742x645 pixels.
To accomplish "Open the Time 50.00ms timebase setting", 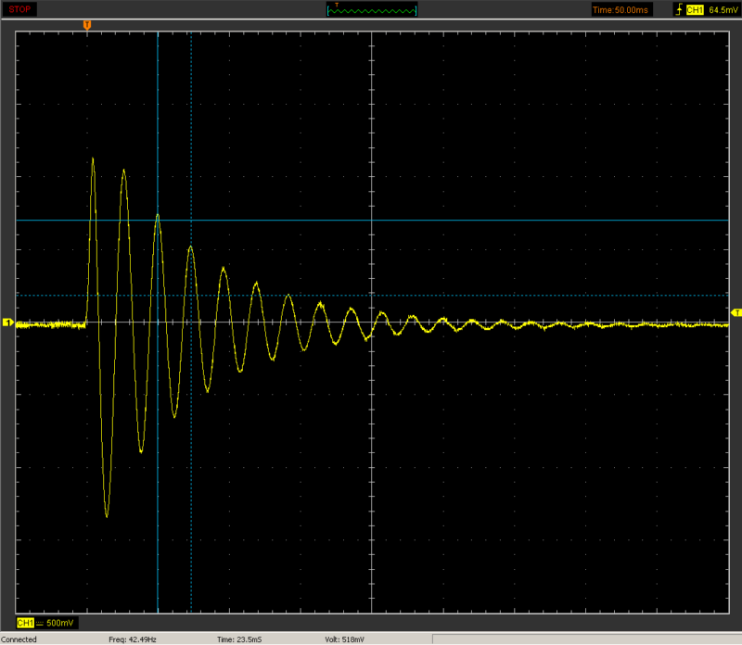I will click(x=620, y=10).
